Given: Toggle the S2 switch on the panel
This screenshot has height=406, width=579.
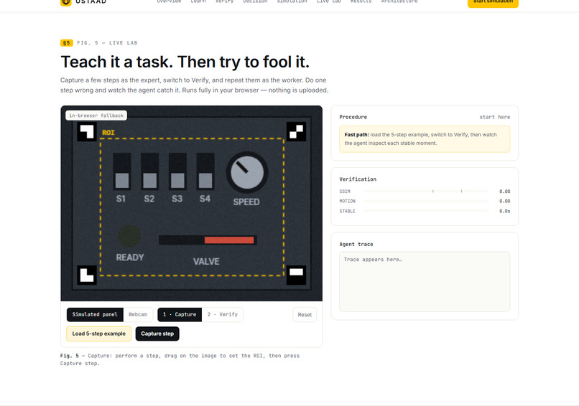Looking at the screenshot, I should [149, 171].
